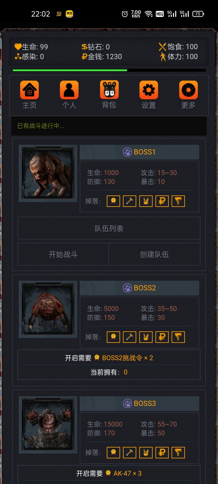Screen dimensions: 218x484
Task: Open the 背包 backpack icon
Action: point(109,90)
